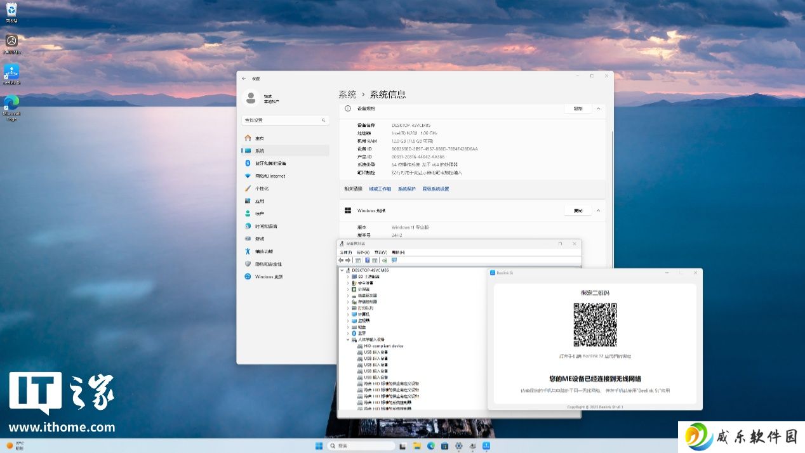
Task: Click the magnifier icon in Settings search
Action: click(x=324, y=120)
